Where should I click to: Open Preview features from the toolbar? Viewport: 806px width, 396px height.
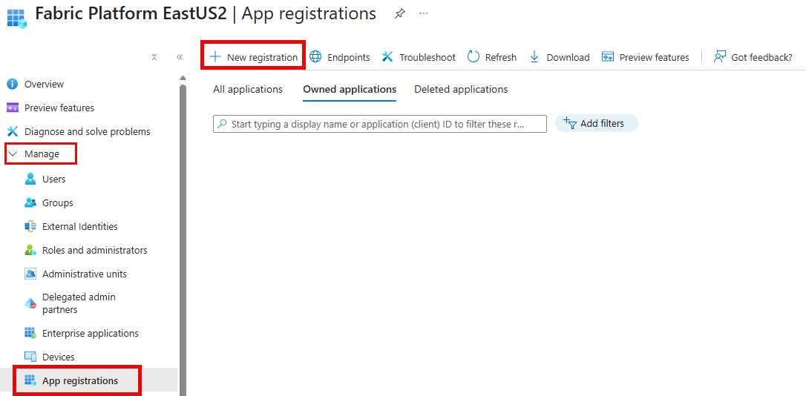[x=645, y=57]
